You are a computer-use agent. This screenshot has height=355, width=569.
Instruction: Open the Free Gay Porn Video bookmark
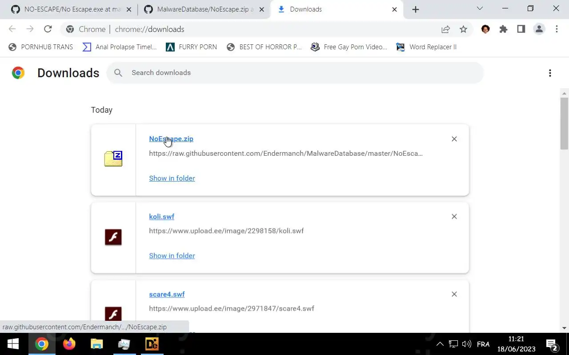point(349,47)
